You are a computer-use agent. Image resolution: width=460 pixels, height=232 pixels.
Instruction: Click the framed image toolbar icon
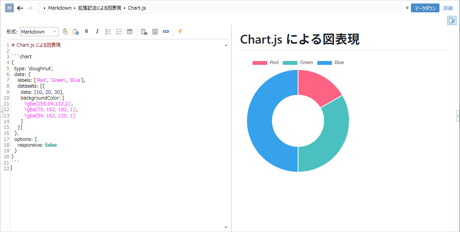(155, 32)
